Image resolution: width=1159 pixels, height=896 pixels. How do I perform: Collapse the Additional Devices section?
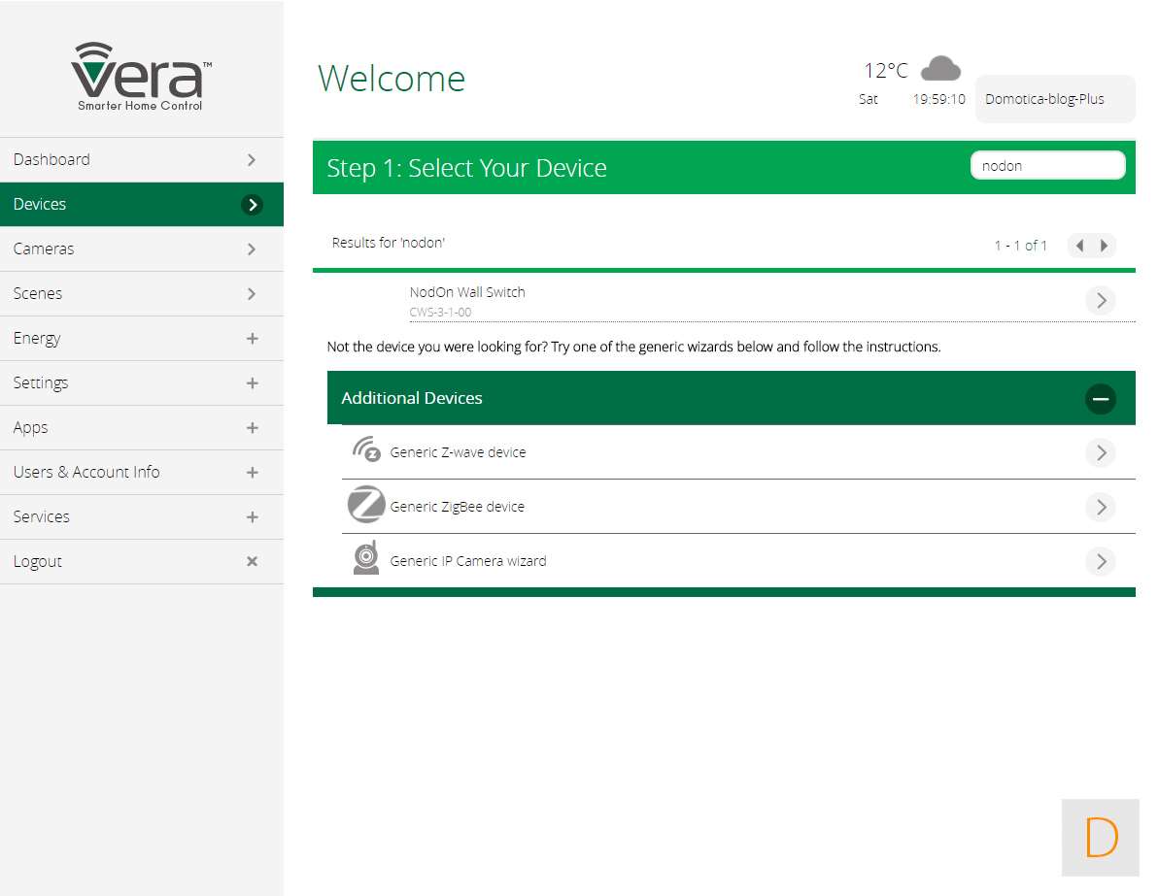click(1100, 399)
